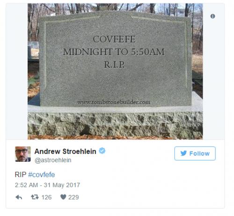The image size is (234, 216).
Task: Click the Twitter bird icon on the Follow button
Action: (x=183, y=153)
